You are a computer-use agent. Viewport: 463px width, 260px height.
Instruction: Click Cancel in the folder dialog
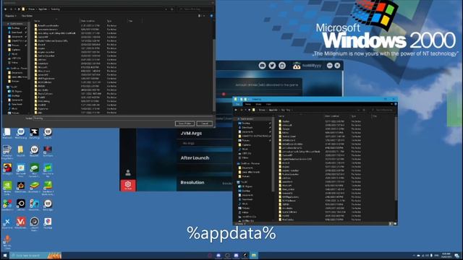pos(204,123)
